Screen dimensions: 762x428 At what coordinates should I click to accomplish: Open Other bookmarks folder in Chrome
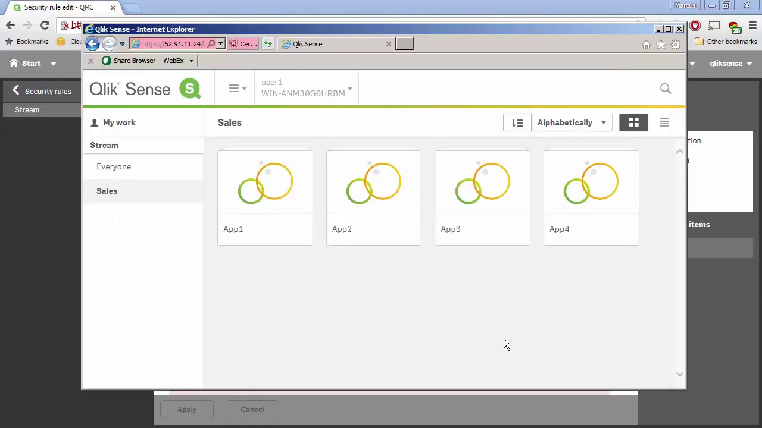tap(726, 42)
